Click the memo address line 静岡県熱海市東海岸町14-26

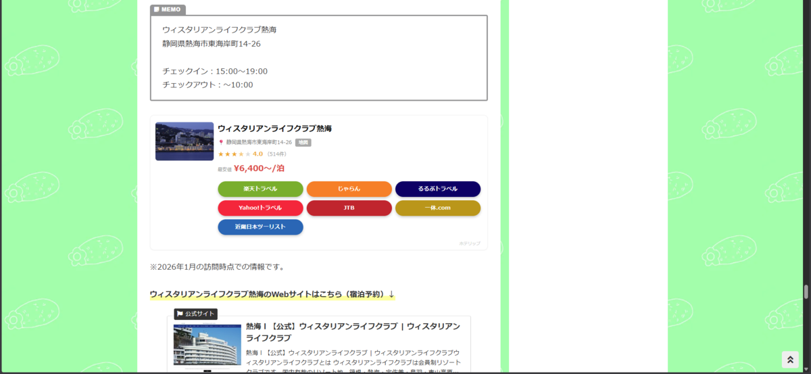212,44
